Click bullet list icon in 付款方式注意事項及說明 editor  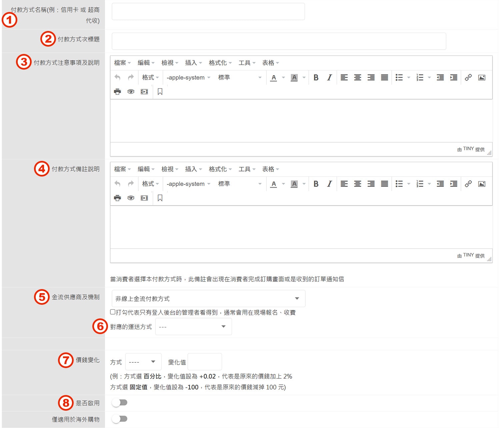tap(399, 78)
